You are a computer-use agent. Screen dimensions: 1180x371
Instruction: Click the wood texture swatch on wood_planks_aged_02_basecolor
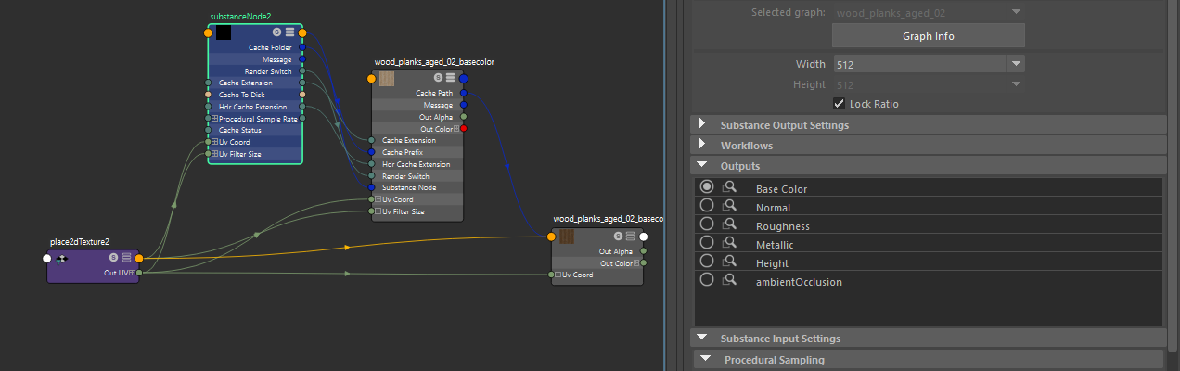[x=387, y=79]
